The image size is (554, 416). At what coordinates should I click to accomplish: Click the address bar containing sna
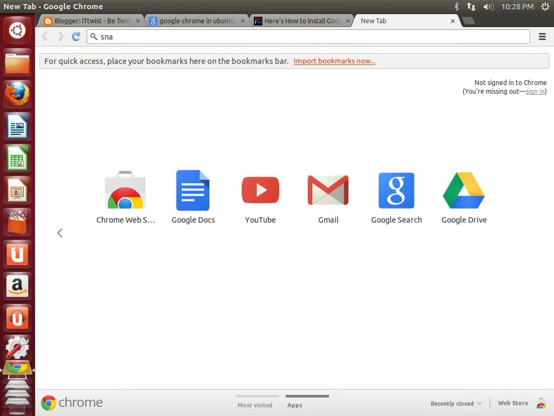(x=308, y=36)
